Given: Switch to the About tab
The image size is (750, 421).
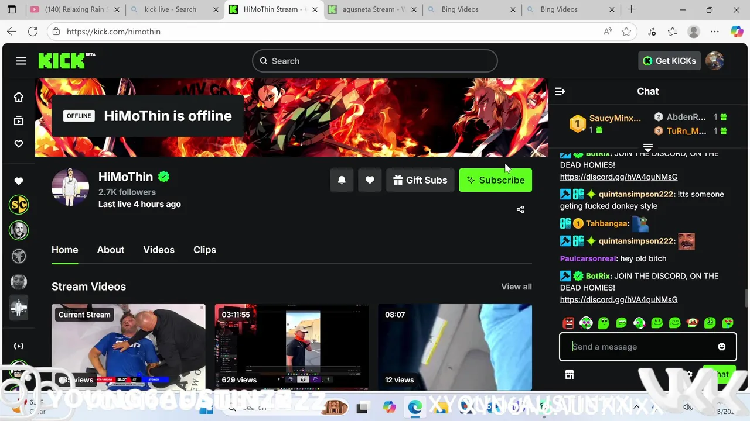Looking at the screenshot, I should click(x=111, y=250).
